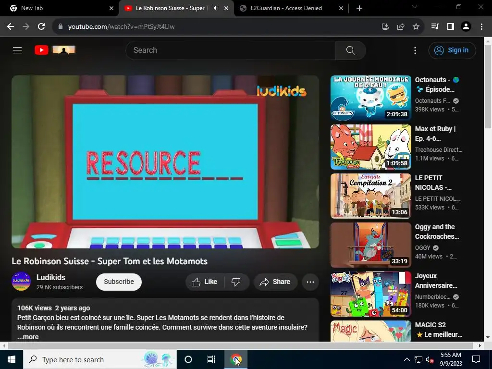
Task: Like the video
Action: click(205, 282)
